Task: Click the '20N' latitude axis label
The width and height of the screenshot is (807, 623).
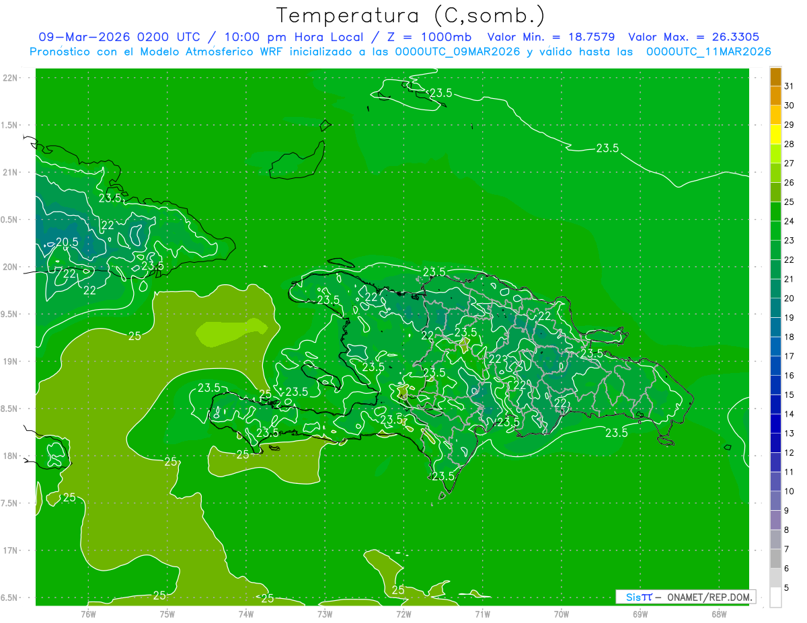Action: point(10,267)
